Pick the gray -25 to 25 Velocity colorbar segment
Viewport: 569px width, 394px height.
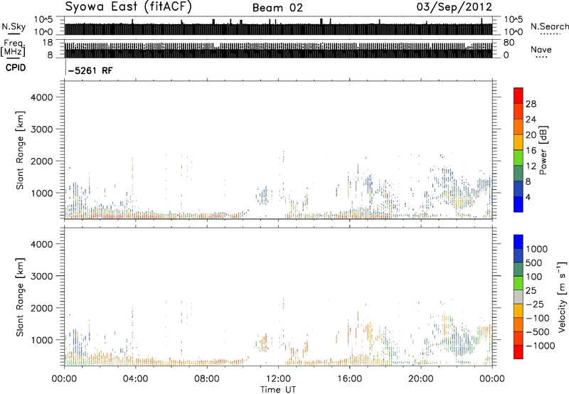[519, 297]
